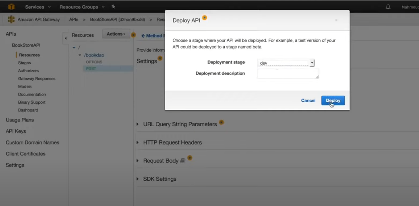Close the Deploy API dialog
This screenshot has height=206, width=419.
[x=336, y=20]
